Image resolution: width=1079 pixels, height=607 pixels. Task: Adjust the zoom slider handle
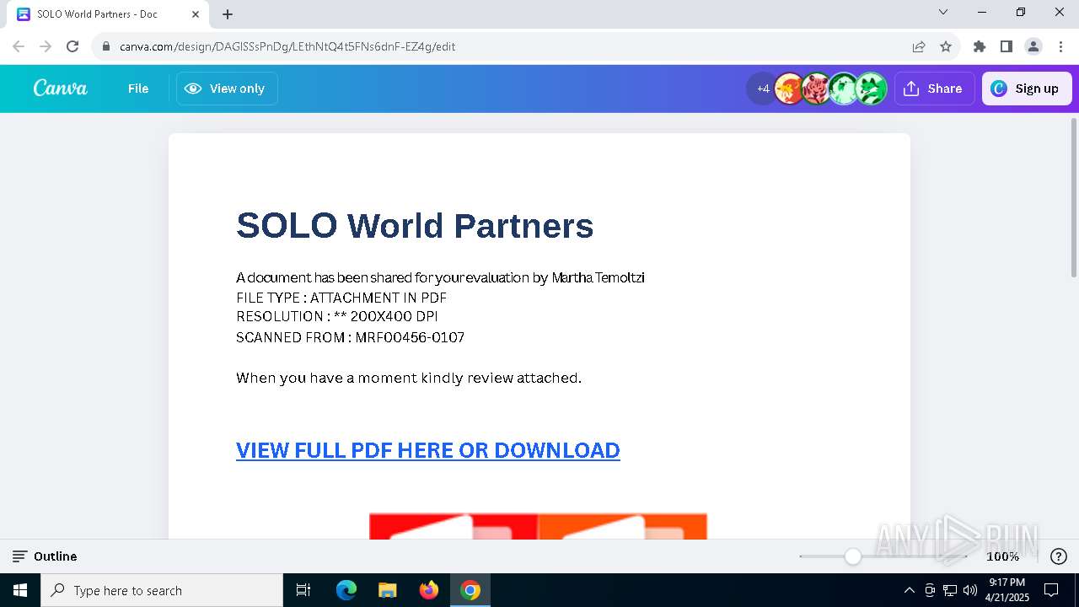click(x=853, y=556)
